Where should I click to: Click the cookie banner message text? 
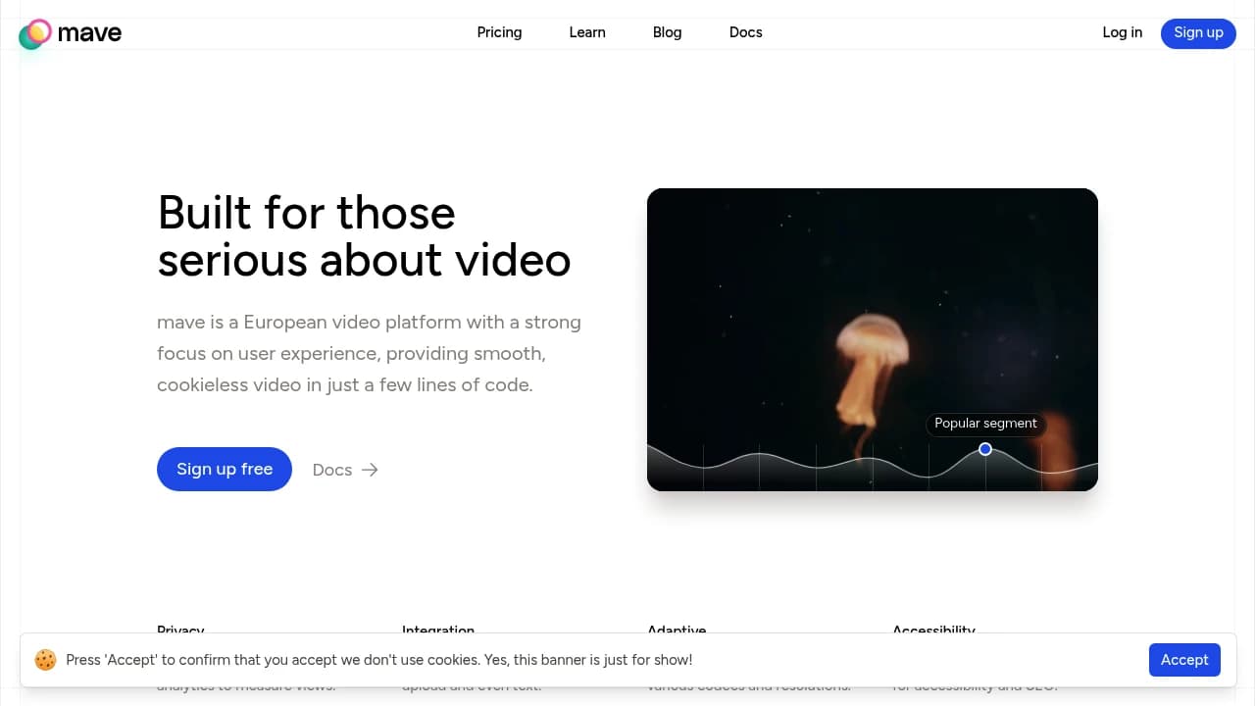click(x=379, y=660)
